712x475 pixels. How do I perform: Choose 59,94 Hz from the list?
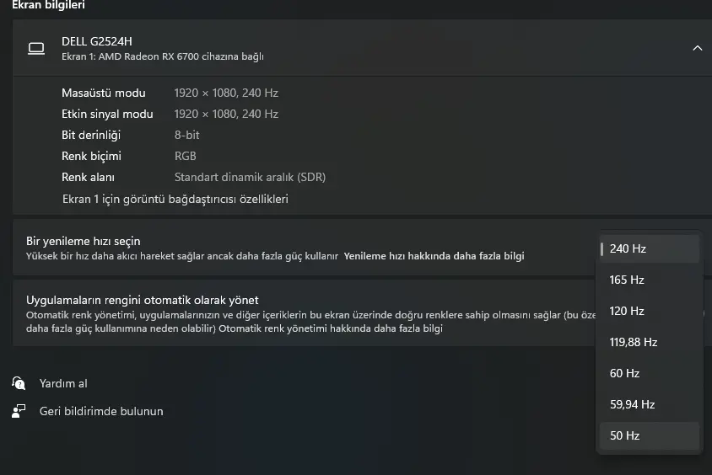click(650, 405)
